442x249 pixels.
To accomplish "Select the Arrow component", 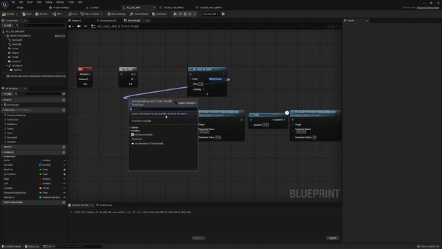I will 15,48.
